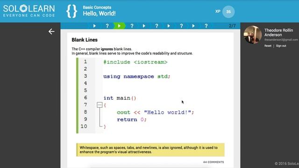Click the Blank Lines heading
The image size is (299, 168).
coord(85,40)
